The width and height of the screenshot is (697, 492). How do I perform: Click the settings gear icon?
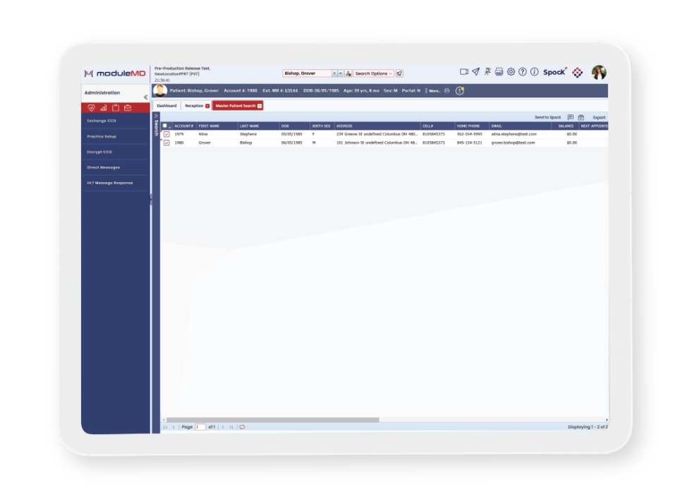click(x=511, y=72)
